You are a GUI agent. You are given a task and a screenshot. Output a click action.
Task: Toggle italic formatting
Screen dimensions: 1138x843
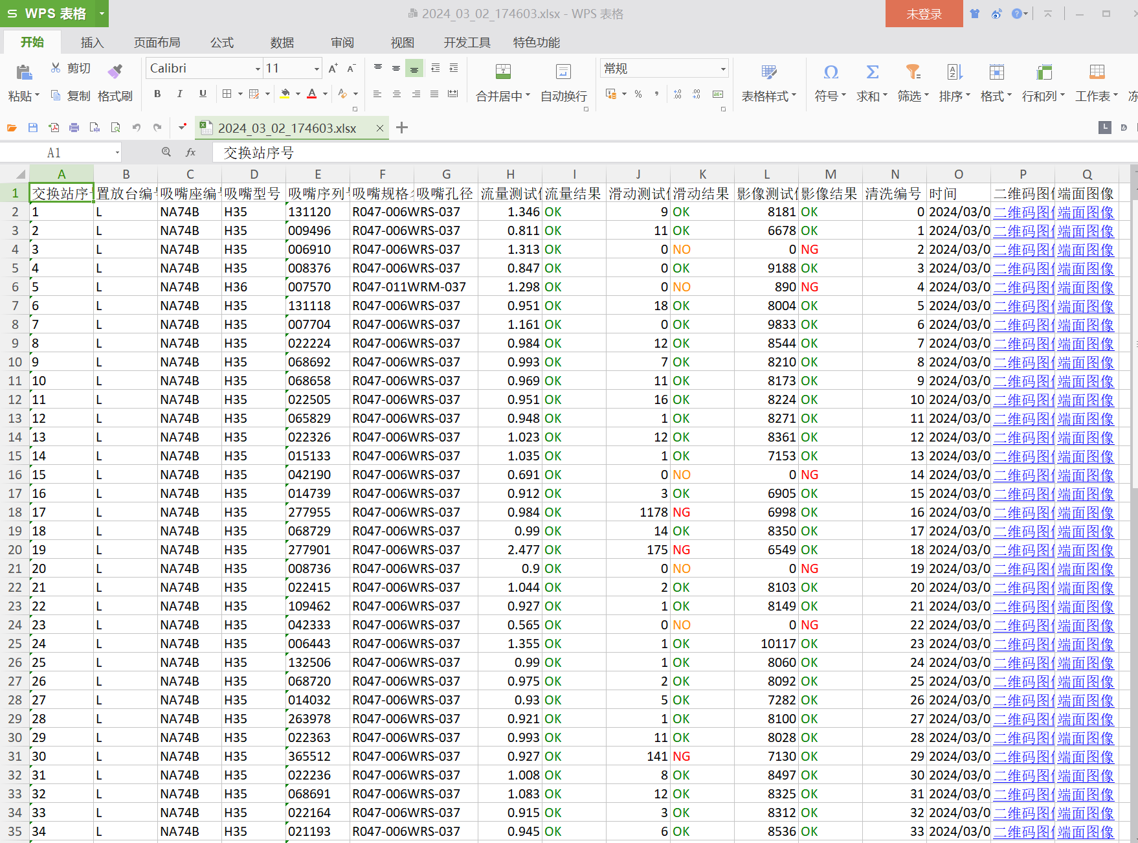(179, 94)
